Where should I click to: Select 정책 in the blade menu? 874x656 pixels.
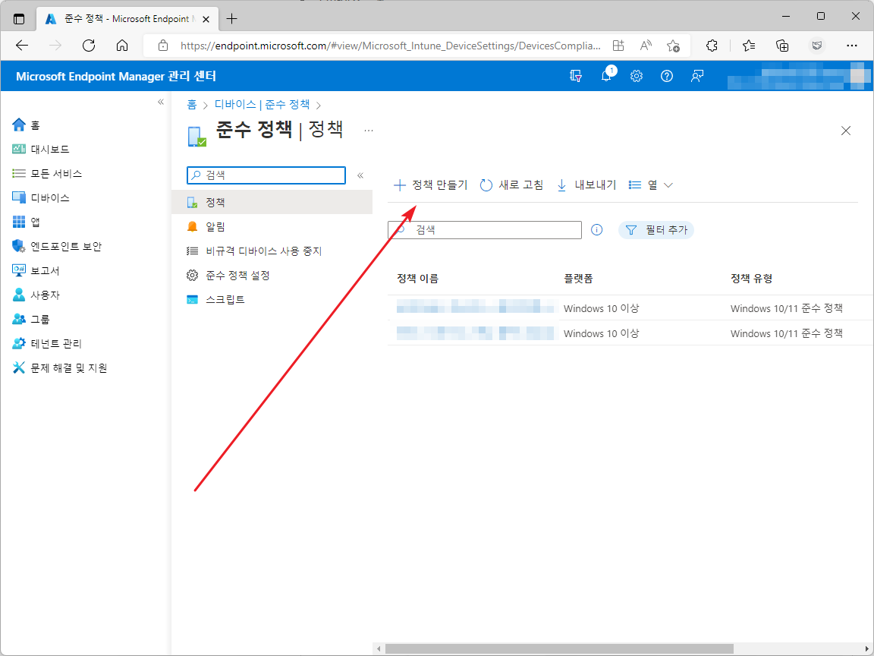pos(272,203)
